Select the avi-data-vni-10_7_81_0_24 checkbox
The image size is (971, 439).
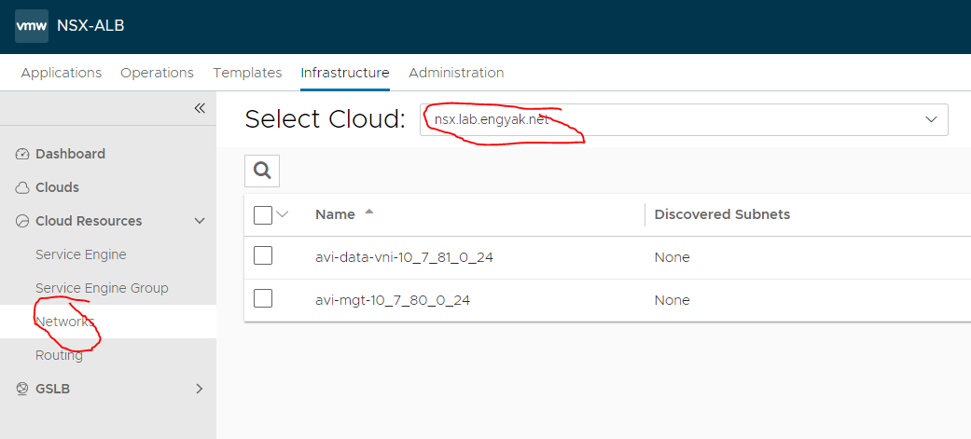tap(263, 255)
